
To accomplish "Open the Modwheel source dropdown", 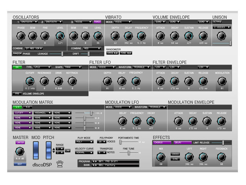I will pyautogui.click(x=43, y=113).
